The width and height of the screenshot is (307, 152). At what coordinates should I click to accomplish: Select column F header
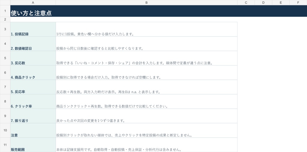298,2
